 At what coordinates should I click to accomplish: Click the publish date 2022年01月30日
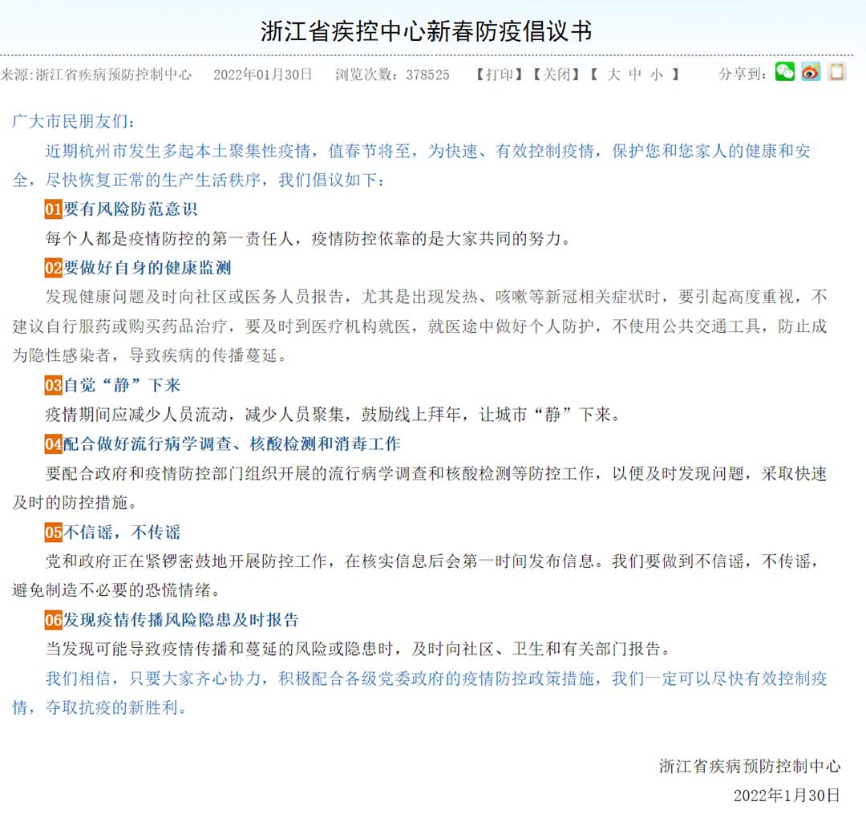coord(263,74)
